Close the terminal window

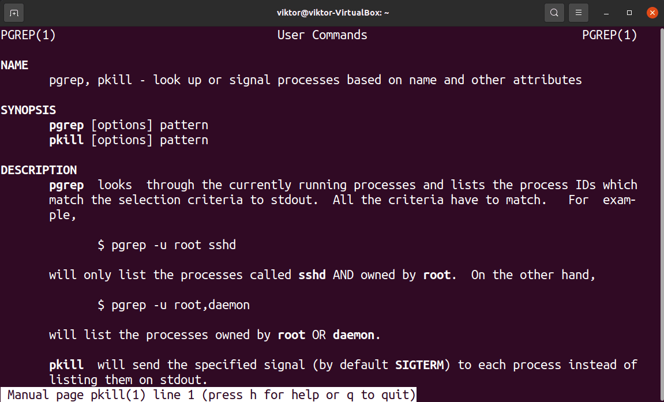pyautogui.click(x=652, y=12)
